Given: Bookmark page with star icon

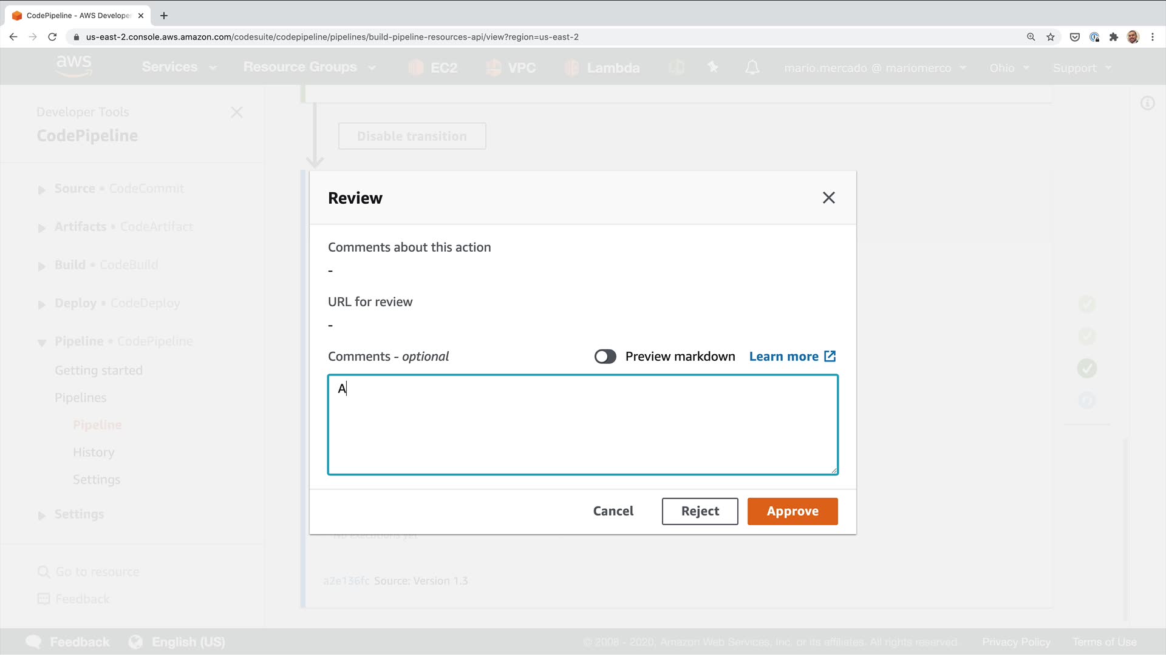Looking at the screenshot, I should [1050, 37].
